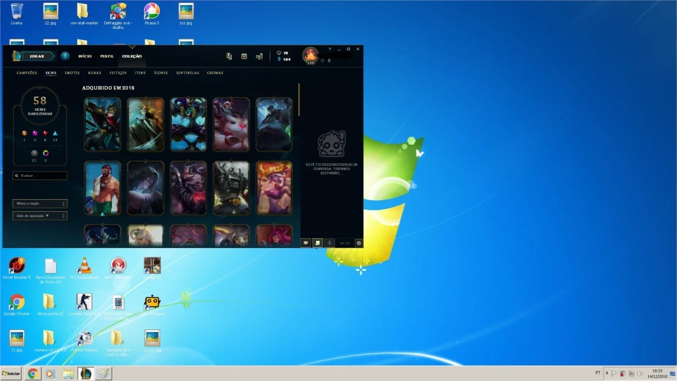Open the Store coins icon
The image size is (677, 381).
(x=259, y=57)
